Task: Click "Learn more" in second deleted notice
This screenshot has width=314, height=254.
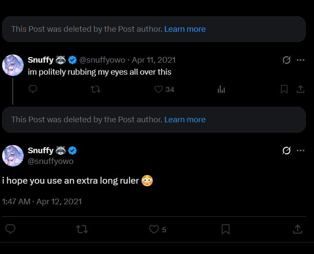Action: pos(185,120)
